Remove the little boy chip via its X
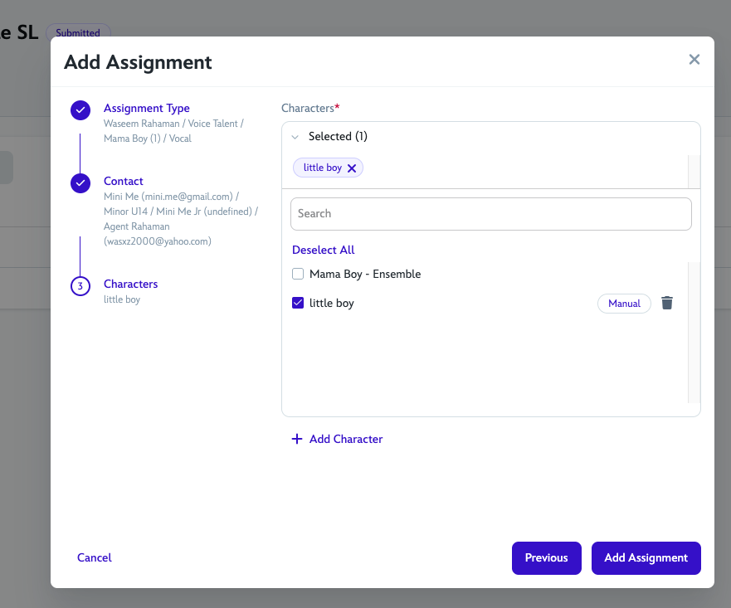Screen dimensions: 731x608 (351, 167)
